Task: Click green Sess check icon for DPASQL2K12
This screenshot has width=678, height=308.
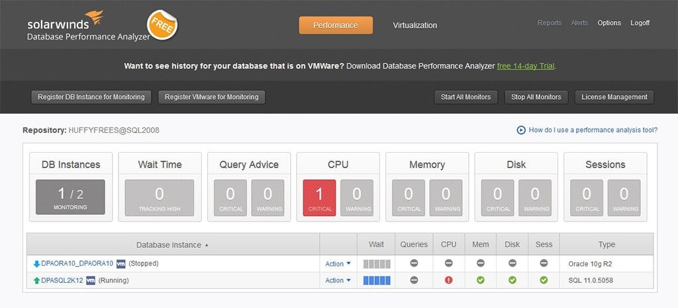Action: pos(544,280)
